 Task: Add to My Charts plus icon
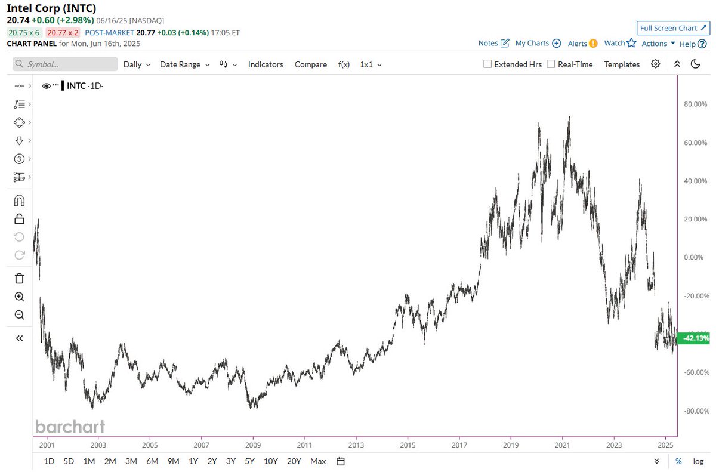pos(556,43)
